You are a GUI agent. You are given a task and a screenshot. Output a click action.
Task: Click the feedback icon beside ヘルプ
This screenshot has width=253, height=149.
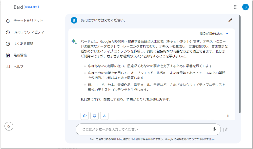[x=8, y=67]
